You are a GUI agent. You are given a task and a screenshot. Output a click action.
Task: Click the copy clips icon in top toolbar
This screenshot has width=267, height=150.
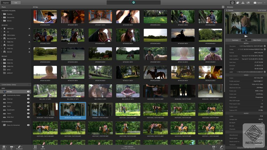(238, 3)
